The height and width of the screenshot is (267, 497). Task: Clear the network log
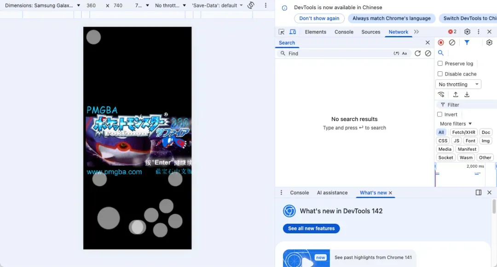[452, 42]
